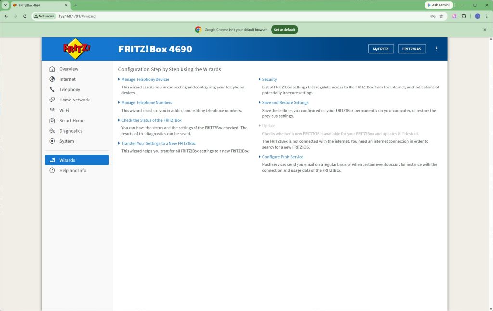Click the Wi-Fi signal icon
This screenshot has width=493, height=311.
pyautogui.click(x=52, y=110)
